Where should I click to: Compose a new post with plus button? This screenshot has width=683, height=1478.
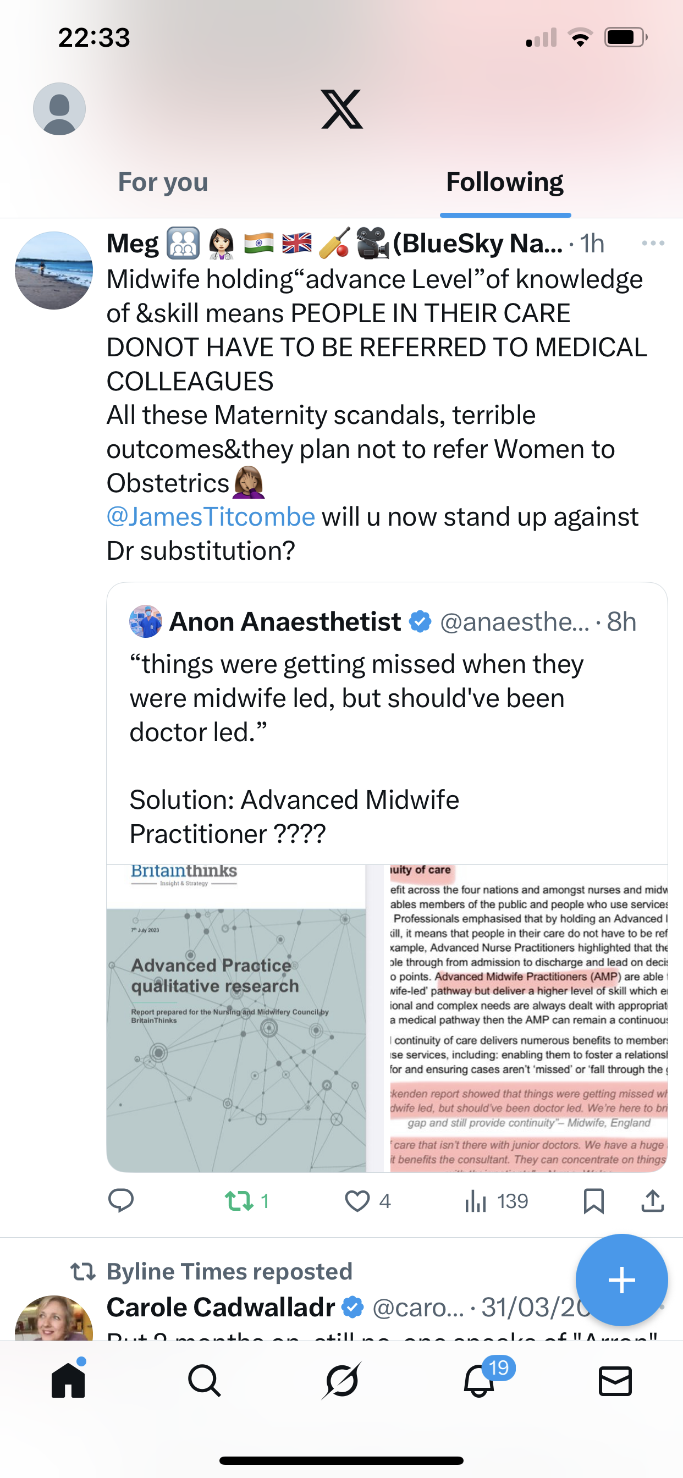pos(621,1280)
